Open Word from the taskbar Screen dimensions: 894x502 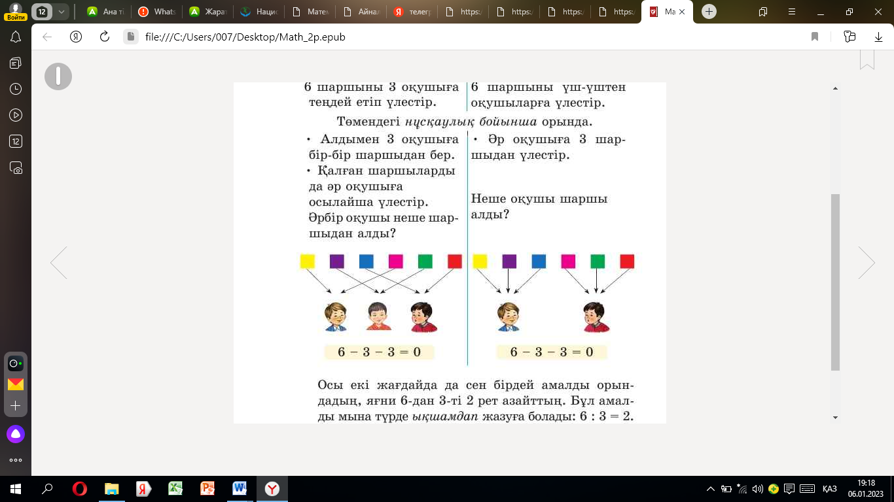point(240,489)
